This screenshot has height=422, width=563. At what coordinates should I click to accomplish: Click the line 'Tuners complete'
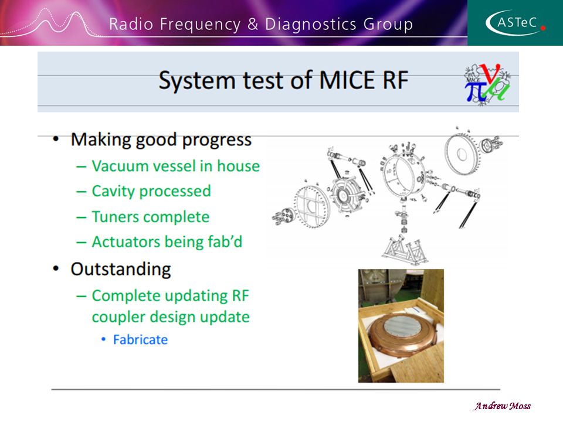point(151,217)
